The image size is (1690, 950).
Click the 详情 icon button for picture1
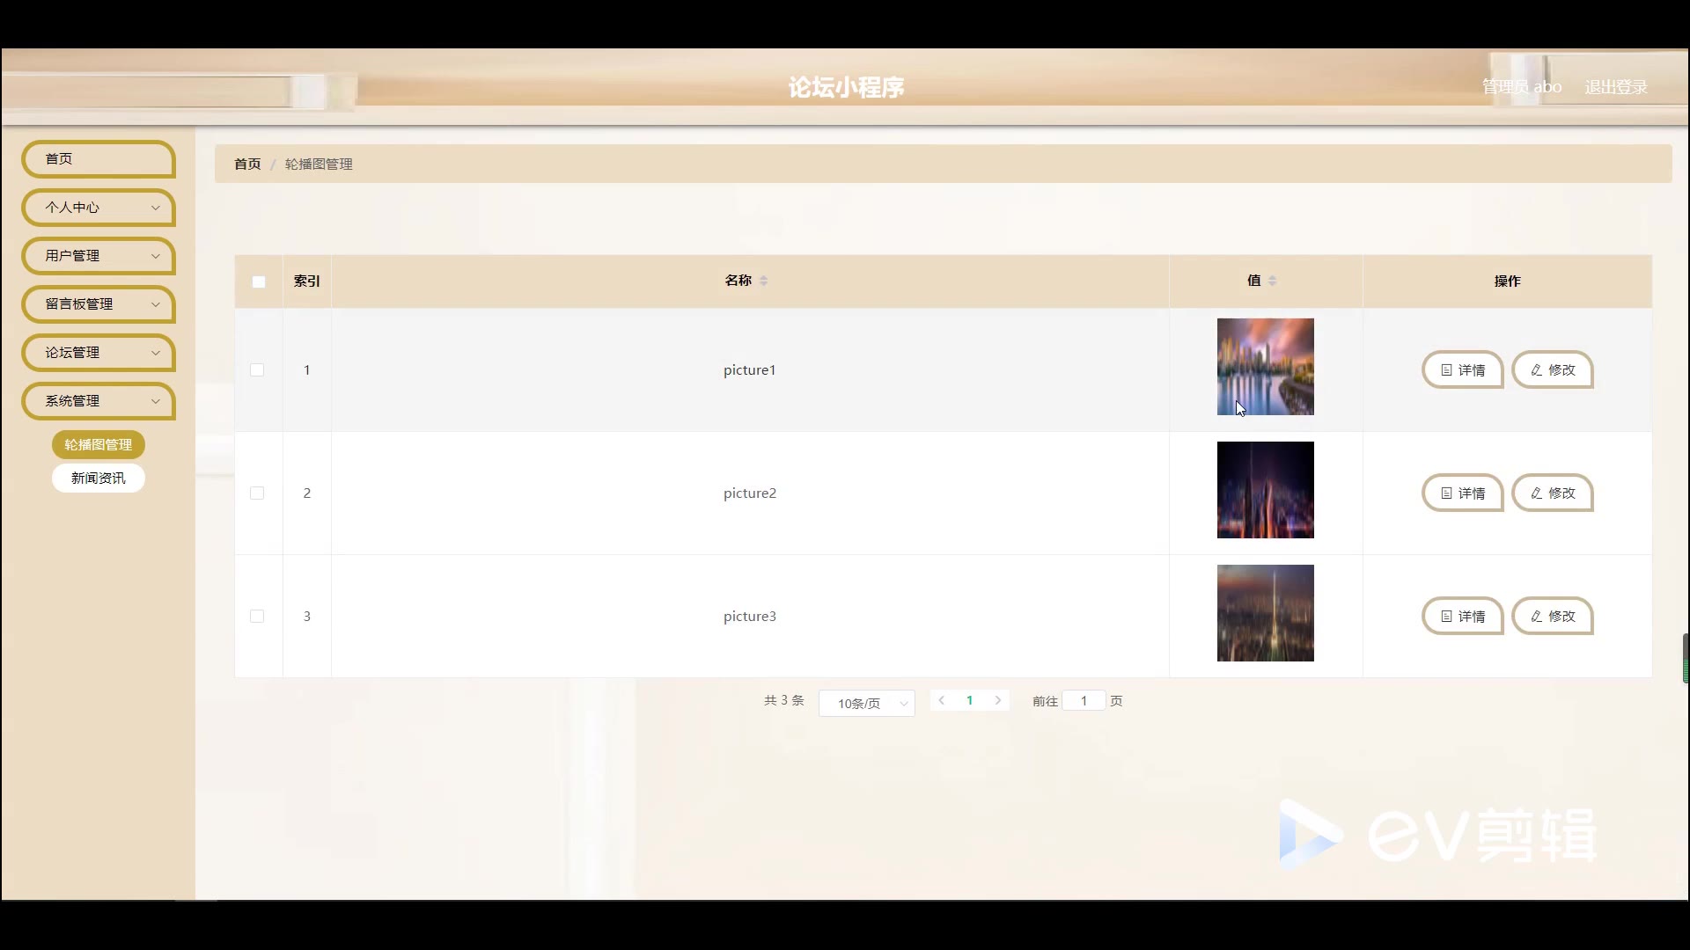1462,370
